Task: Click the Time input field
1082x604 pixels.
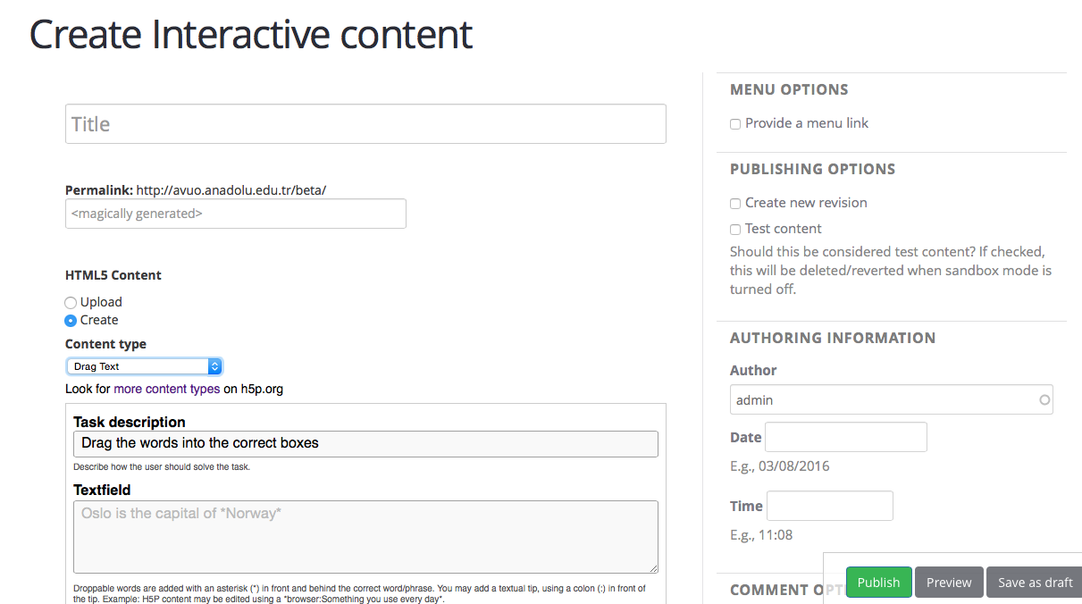Action: pyautogui.click(x=830, y=506)
